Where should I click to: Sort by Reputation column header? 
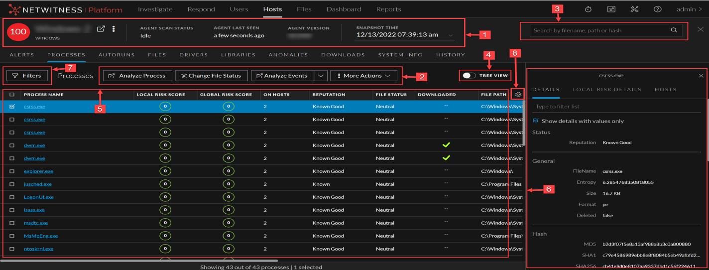tap(329, 94)
